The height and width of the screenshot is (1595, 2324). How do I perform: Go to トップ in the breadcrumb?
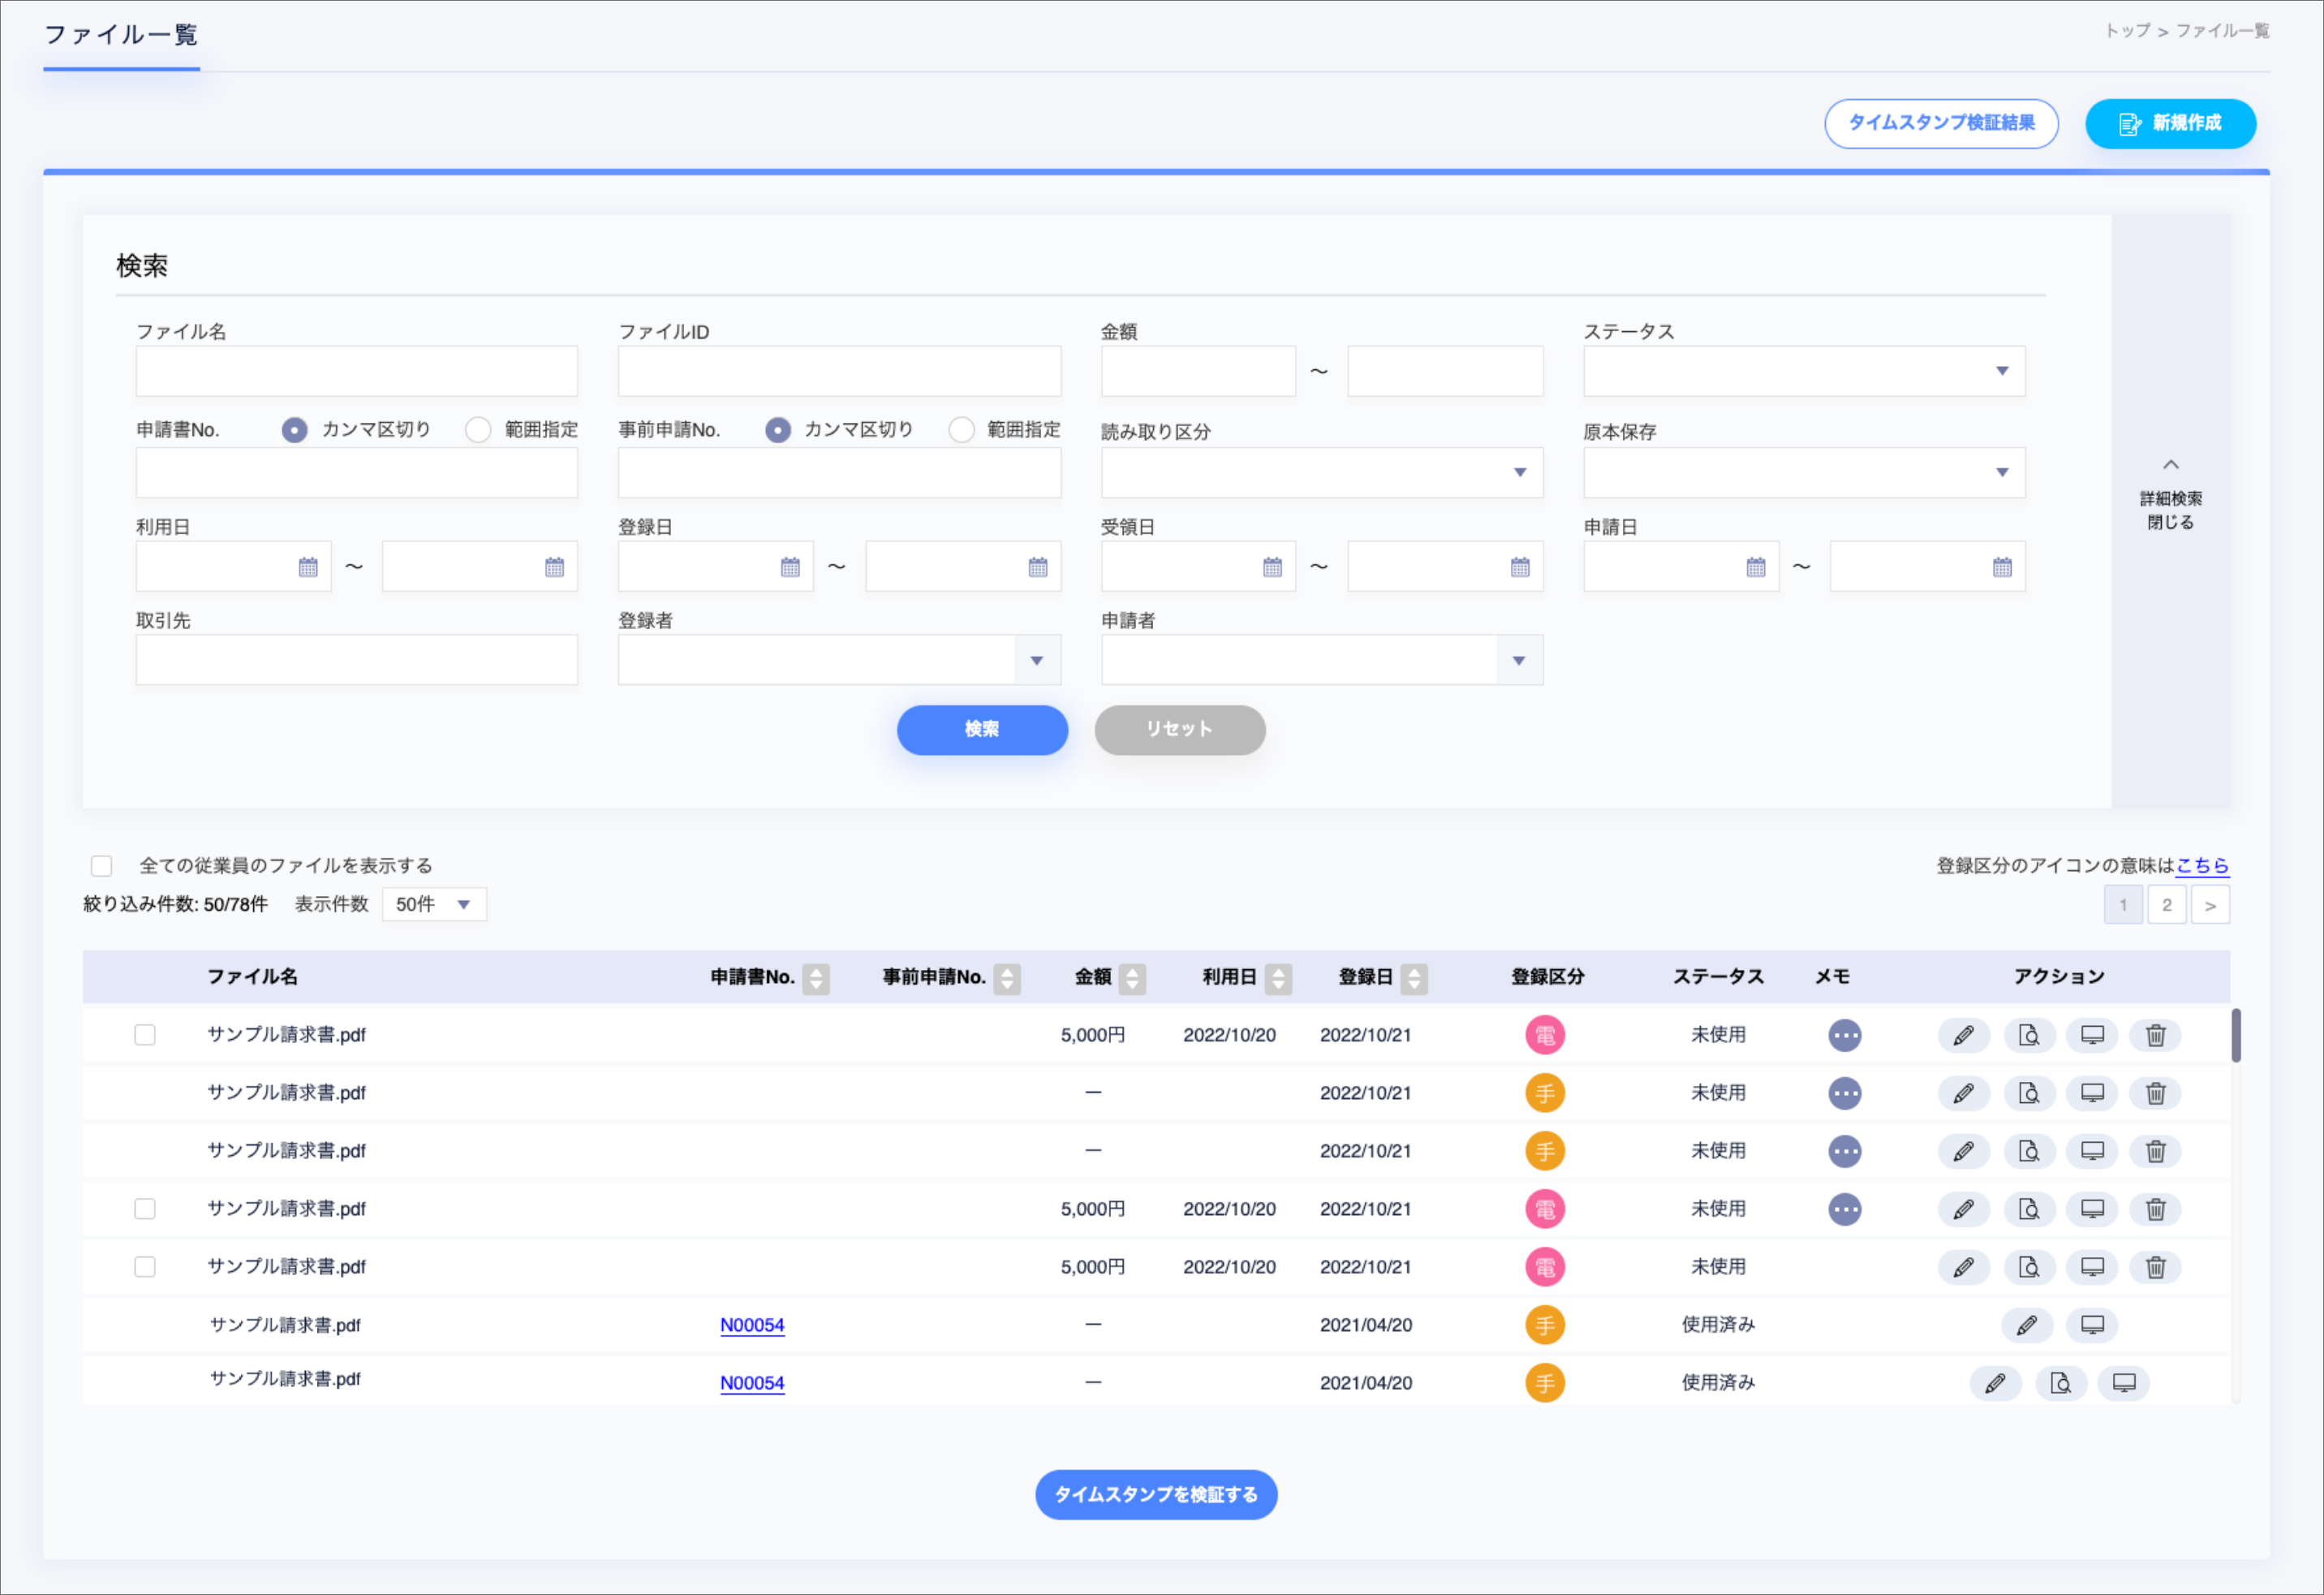[2127, 31]
